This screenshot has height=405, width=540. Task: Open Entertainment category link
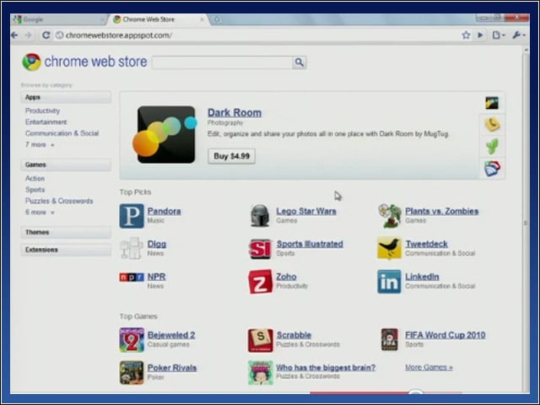click(46, 121)
